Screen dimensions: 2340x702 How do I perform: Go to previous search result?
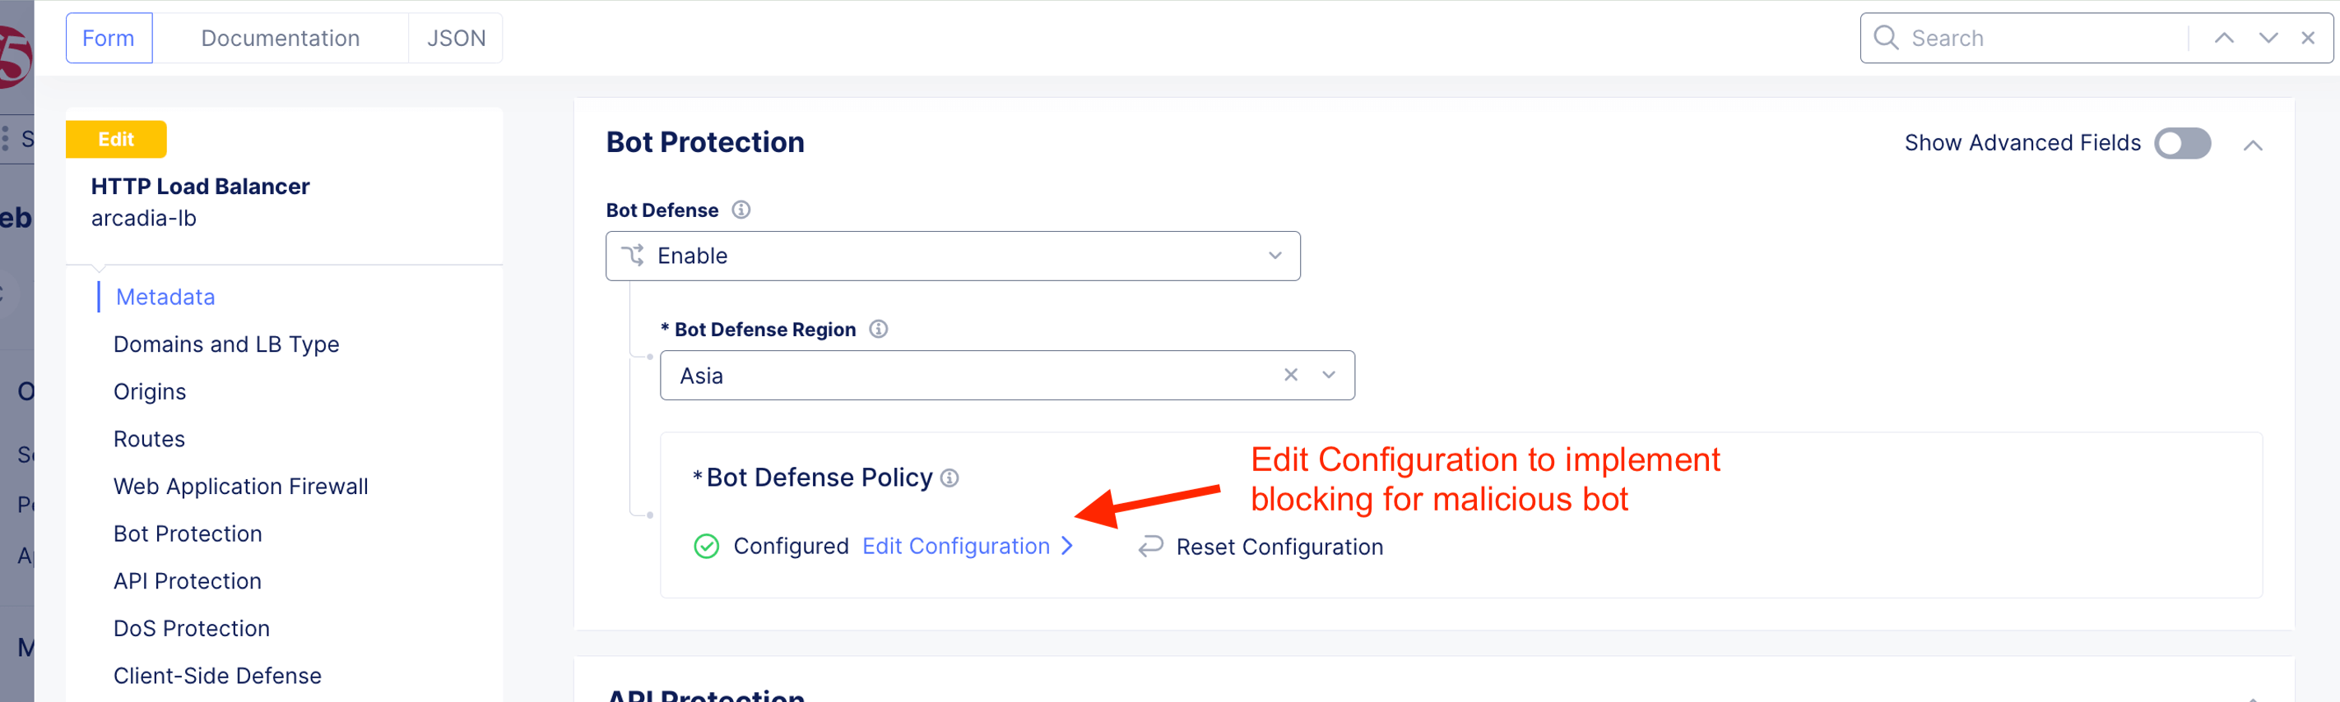[x=2224, y=38]
